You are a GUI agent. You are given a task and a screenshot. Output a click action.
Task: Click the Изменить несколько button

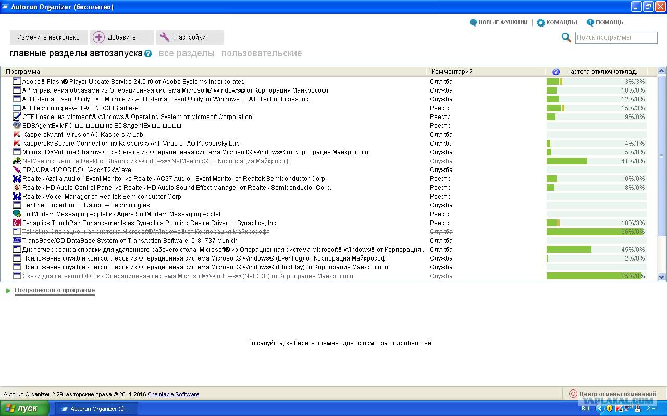tap(48, 37)
